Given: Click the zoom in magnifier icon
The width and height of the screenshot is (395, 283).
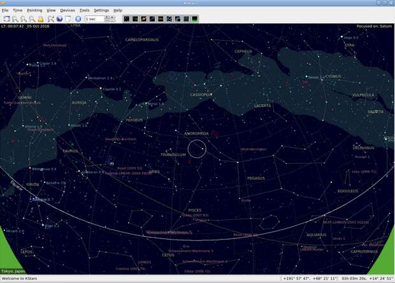Looking at the screenshot, I should [x=15, y=19].
